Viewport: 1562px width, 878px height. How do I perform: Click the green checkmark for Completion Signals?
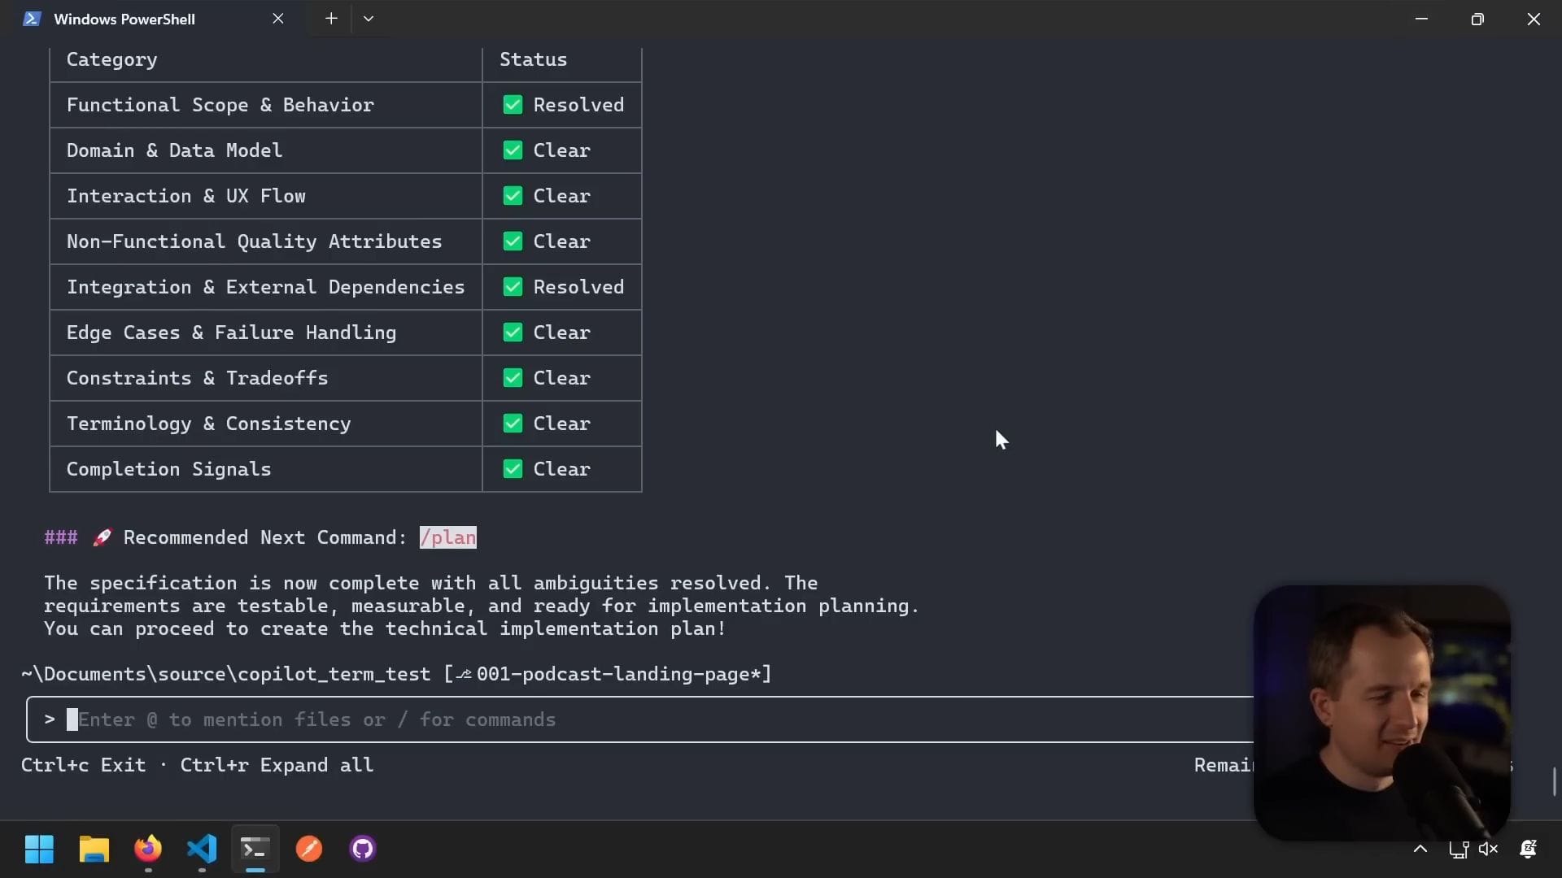[x=513, y=469]
